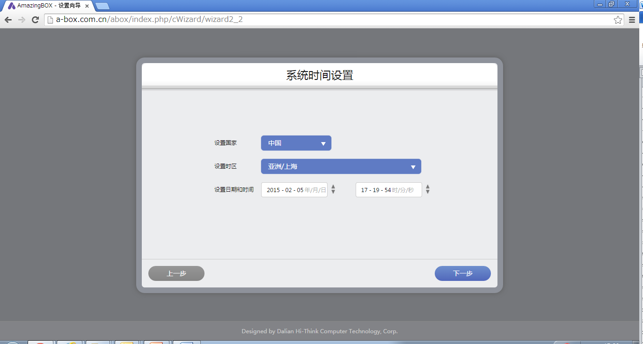Expand the 设置时区 dropdown showing 亚洲/上海

[x=341, y=166]
